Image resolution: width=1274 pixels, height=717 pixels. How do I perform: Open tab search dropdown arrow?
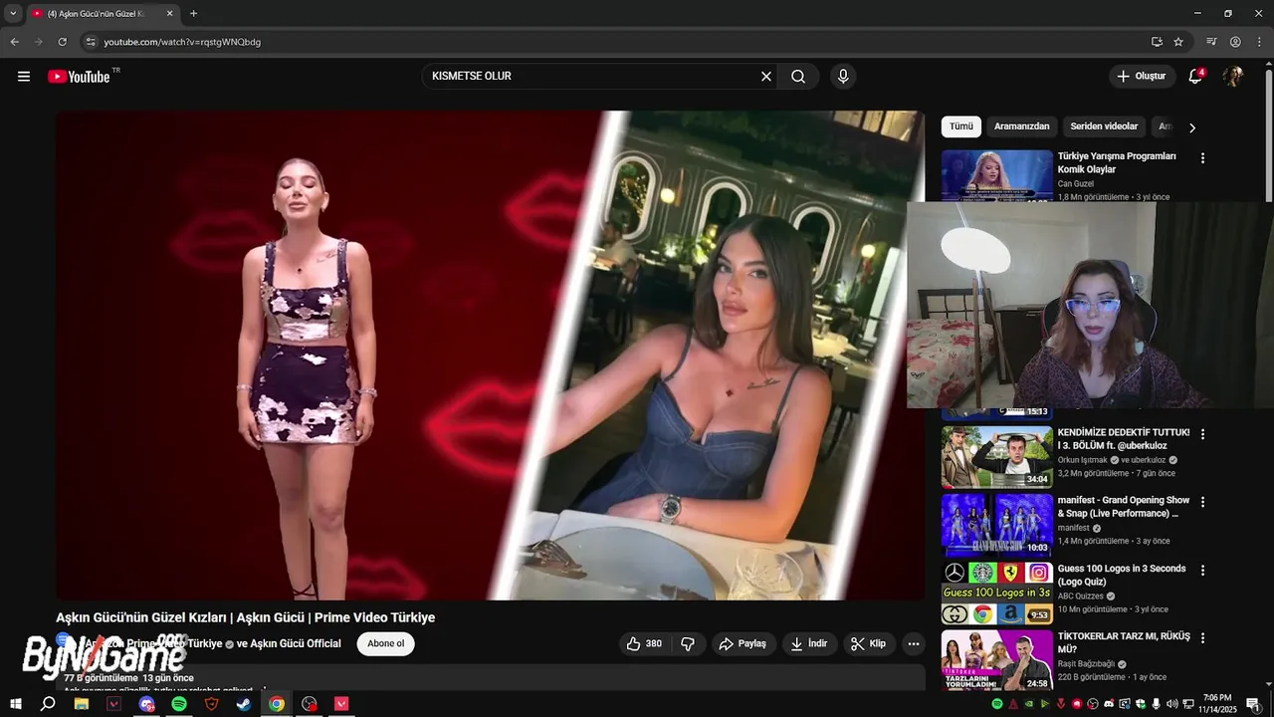pos(13,14)
